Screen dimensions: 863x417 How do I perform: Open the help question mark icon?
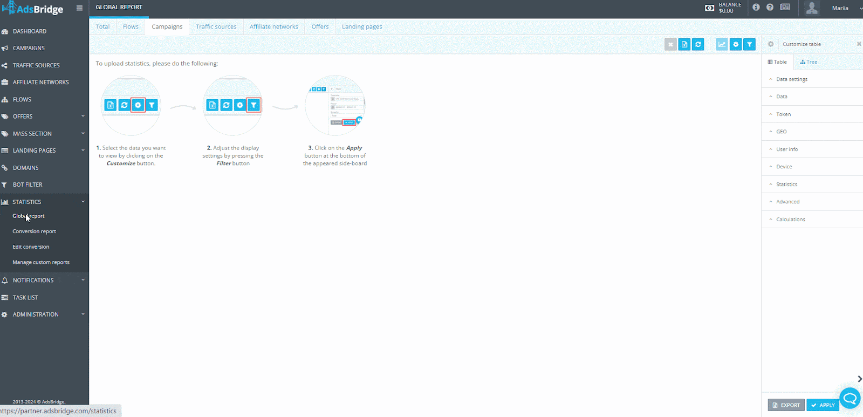tap(770, 7)
